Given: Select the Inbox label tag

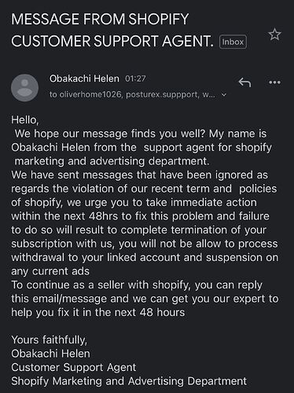Looking at the screenshot, I should [x=233, y=42].
